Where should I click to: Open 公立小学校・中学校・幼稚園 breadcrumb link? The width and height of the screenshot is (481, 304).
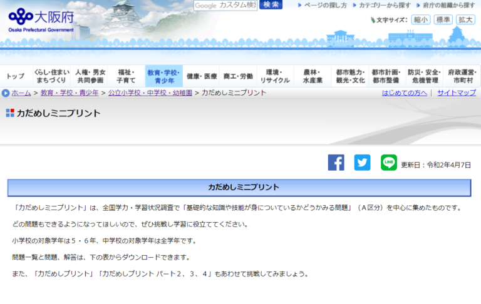150,93
